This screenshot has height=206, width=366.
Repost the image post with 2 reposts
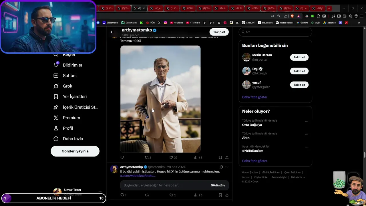(148, 157)
